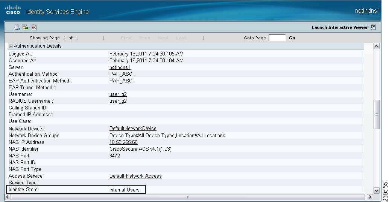Click the horizontal scrollbar thumb
The image size is (389, 202).
(188, 197)
